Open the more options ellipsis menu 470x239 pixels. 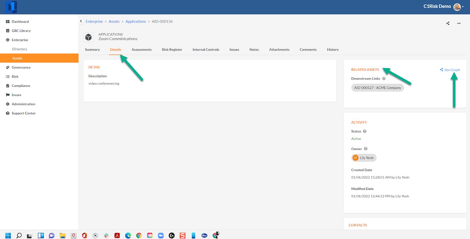coord(459,23)
